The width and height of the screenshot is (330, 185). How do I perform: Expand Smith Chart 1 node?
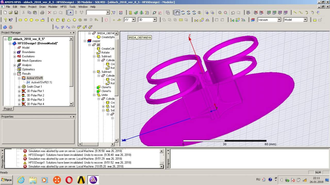click(x=19, y=87)
